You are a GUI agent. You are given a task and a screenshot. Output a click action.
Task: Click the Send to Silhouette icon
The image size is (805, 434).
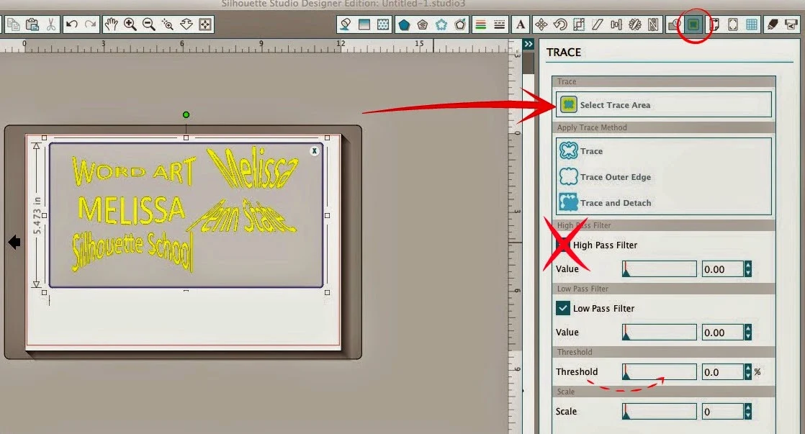pos(791,24)
